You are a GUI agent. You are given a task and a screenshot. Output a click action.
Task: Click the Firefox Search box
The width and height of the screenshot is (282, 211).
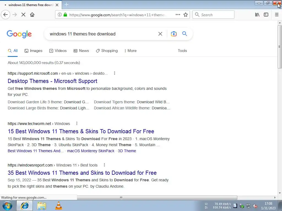coord(213,15)
